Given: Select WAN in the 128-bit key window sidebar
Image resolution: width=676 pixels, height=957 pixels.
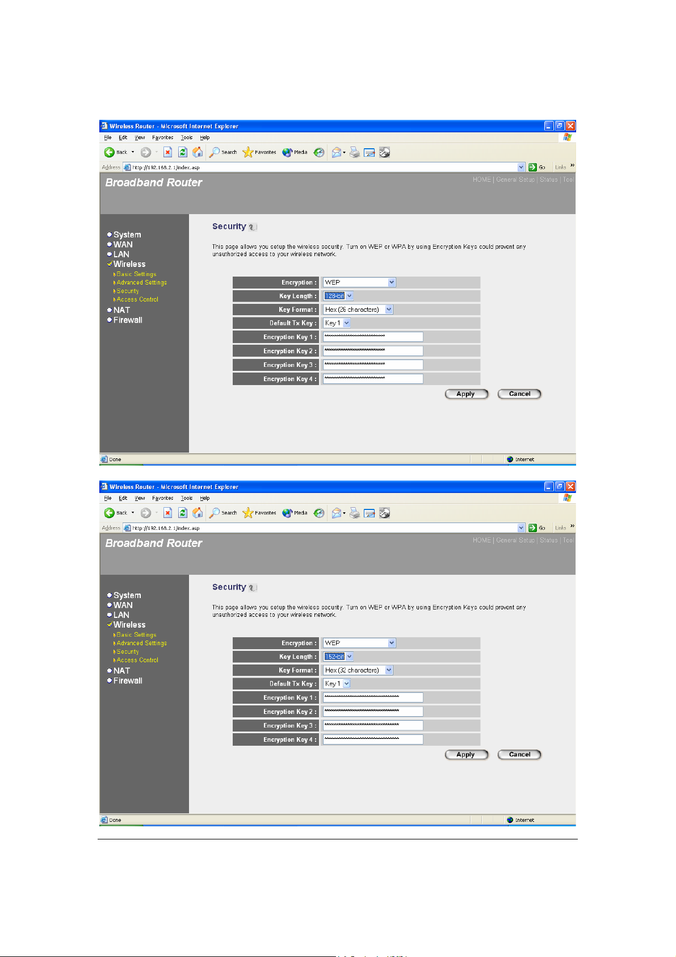Looking at the screenshot, I should (x=123, y=245).
